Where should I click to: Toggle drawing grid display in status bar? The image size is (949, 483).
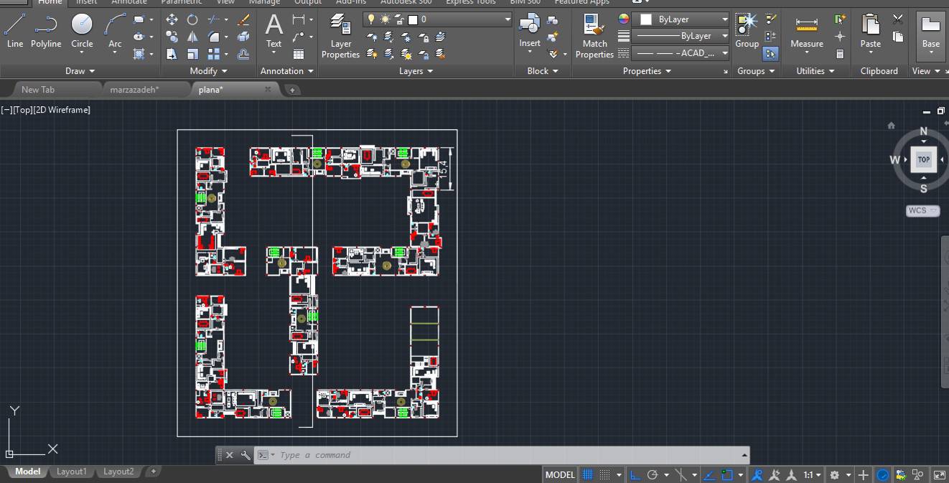[x=588, y=475]
